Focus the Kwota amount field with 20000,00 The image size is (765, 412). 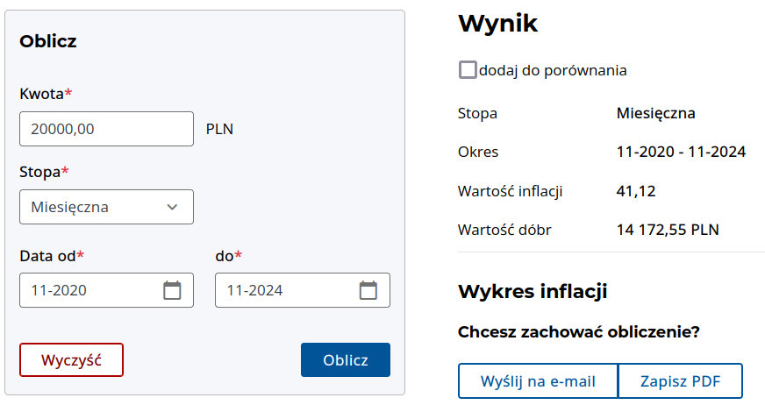coord(105,129)
